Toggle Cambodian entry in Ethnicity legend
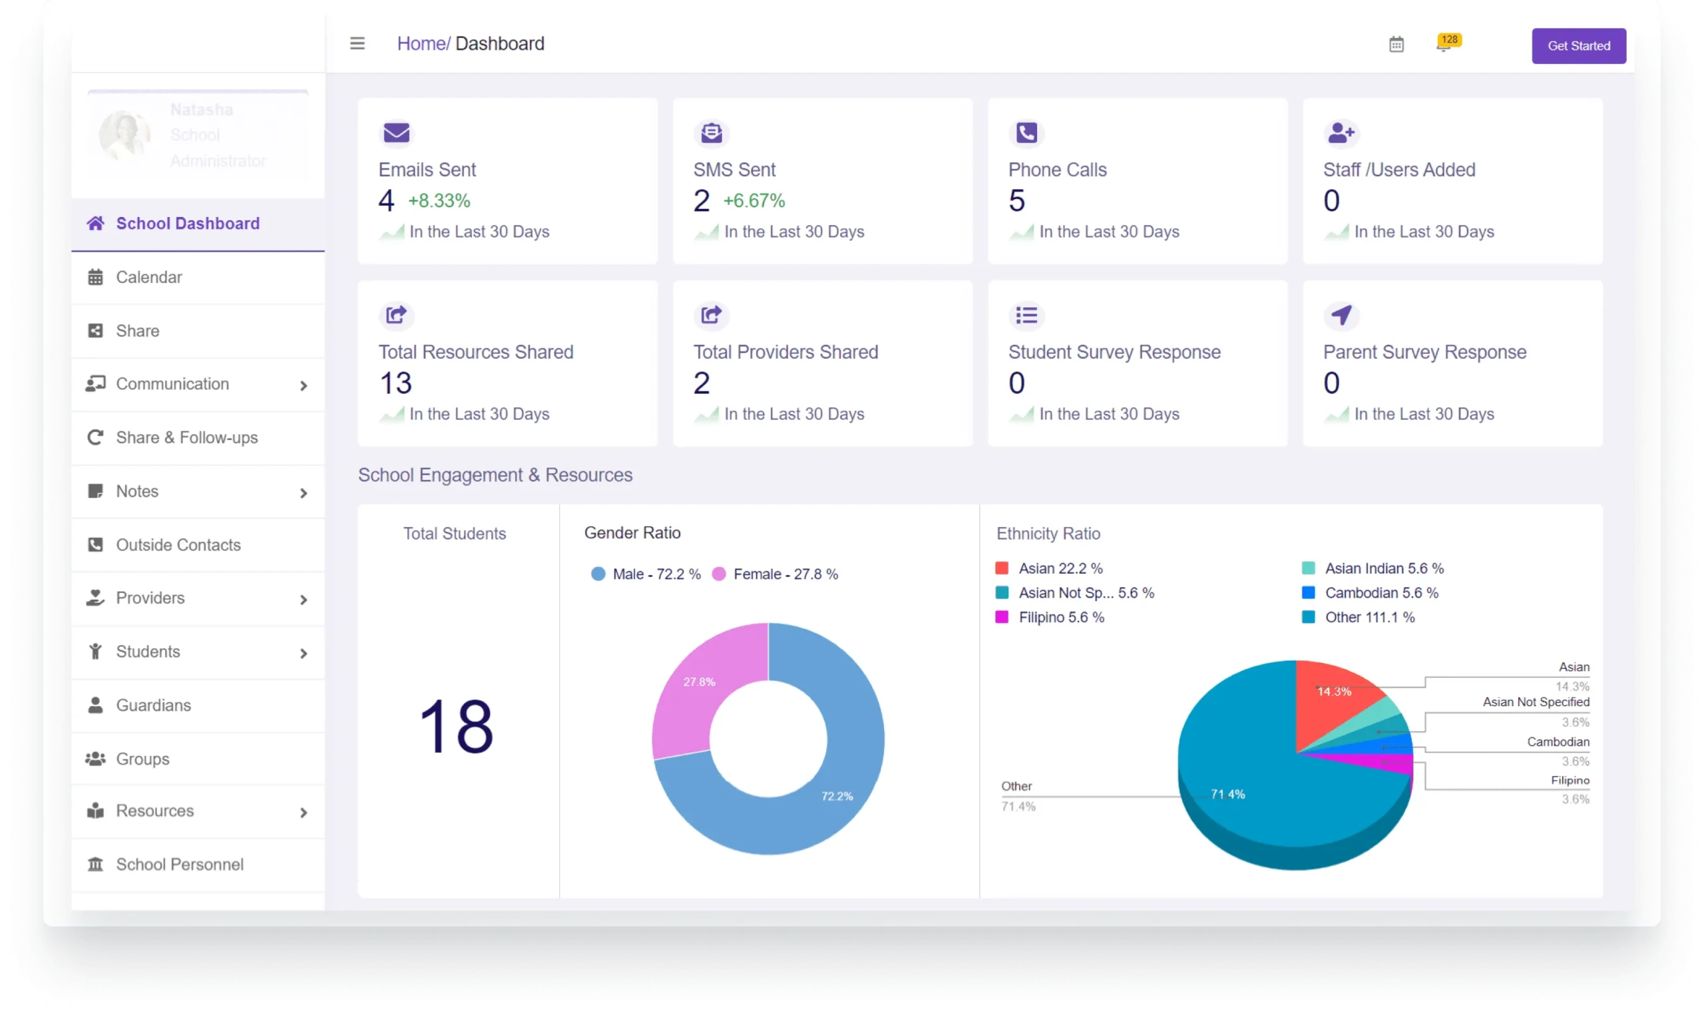The width and height of the screenshot is (1704, 1013). pos(1369,592)
